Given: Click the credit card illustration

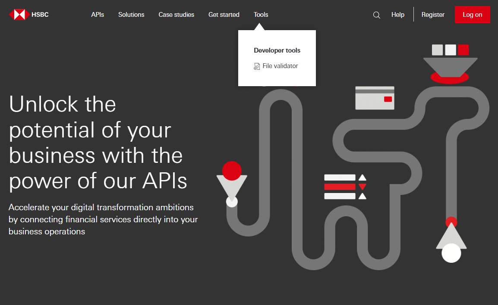Looking at the screenshot, I should click(375, 98).
